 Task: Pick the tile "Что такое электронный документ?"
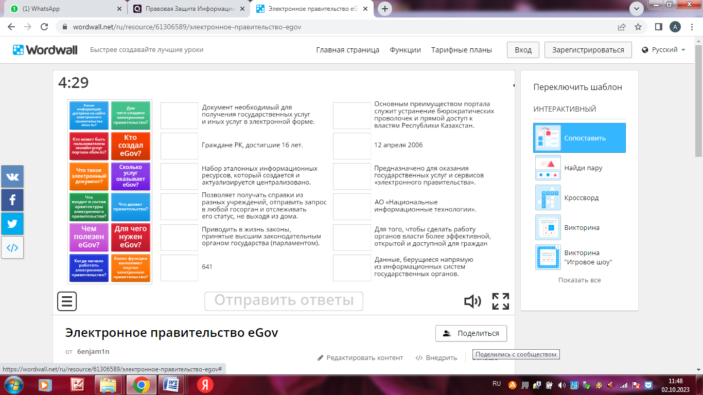click(89, 176)
